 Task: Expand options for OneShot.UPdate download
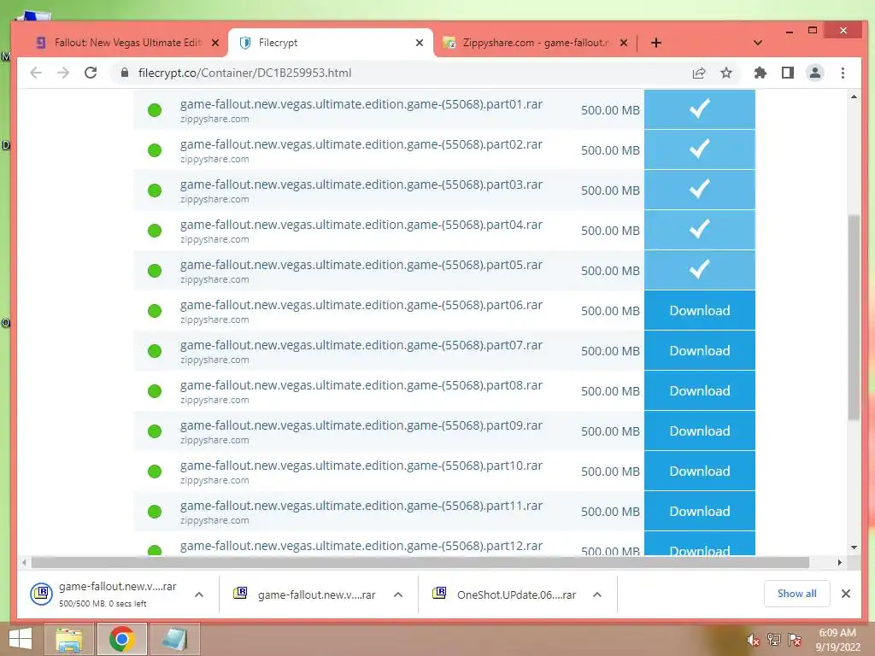[597, 594]
